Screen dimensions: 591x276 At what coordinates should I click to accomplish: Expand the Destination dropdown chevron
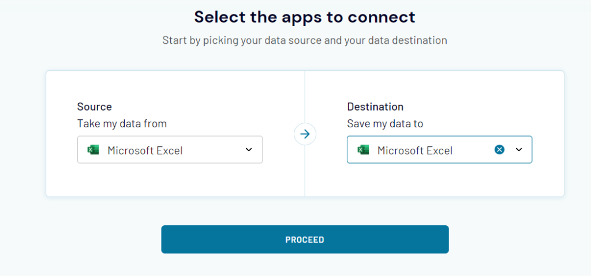(519, 149)
